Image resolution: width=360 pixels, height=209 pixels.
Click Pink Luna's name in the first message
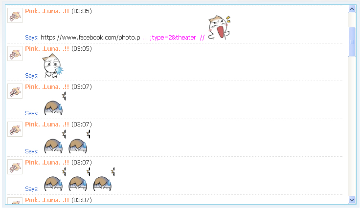click(47, 11)
